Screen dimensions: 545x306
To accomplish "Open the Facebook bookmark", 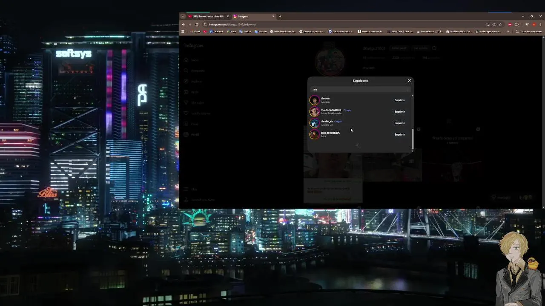I will 216,31.
